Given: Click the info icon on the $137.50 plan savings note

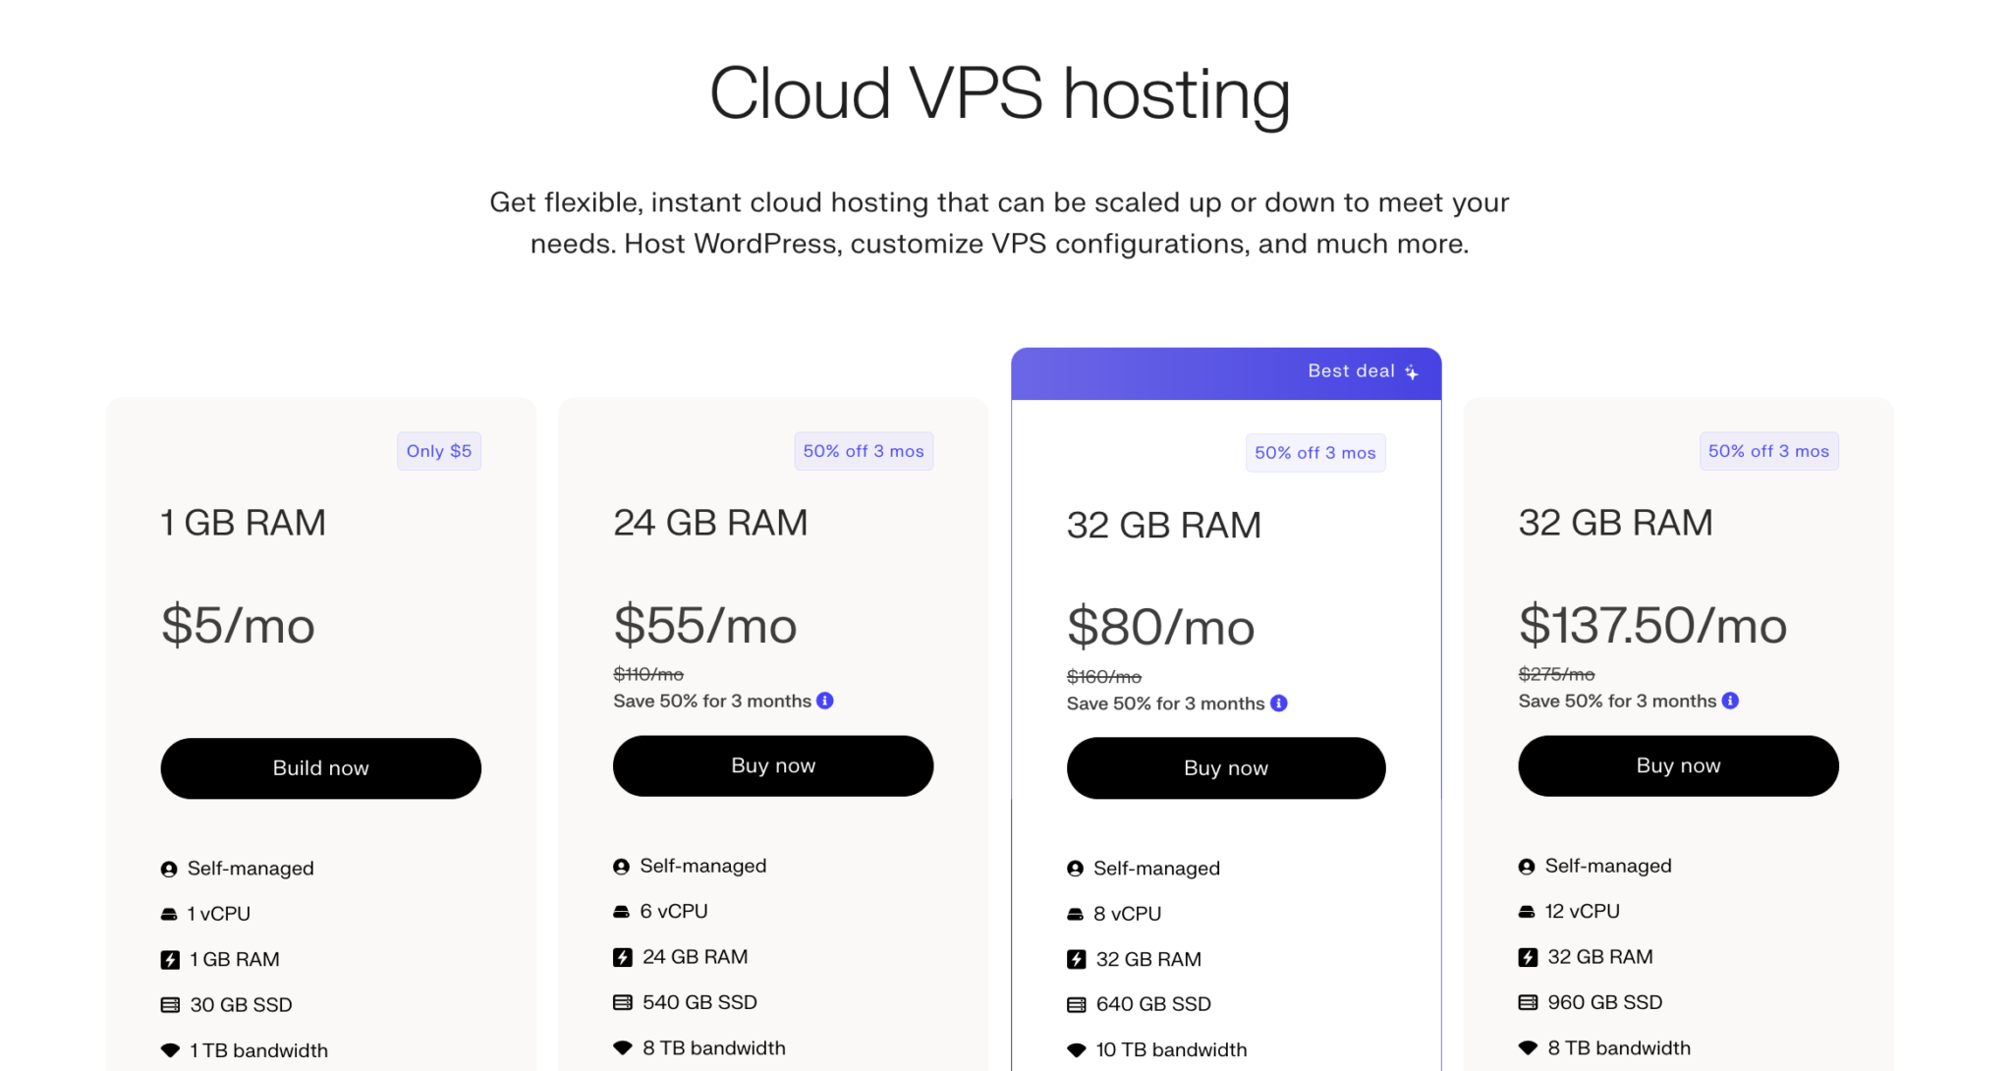Looking at the screenshot, I should (x=1730, y=701).
